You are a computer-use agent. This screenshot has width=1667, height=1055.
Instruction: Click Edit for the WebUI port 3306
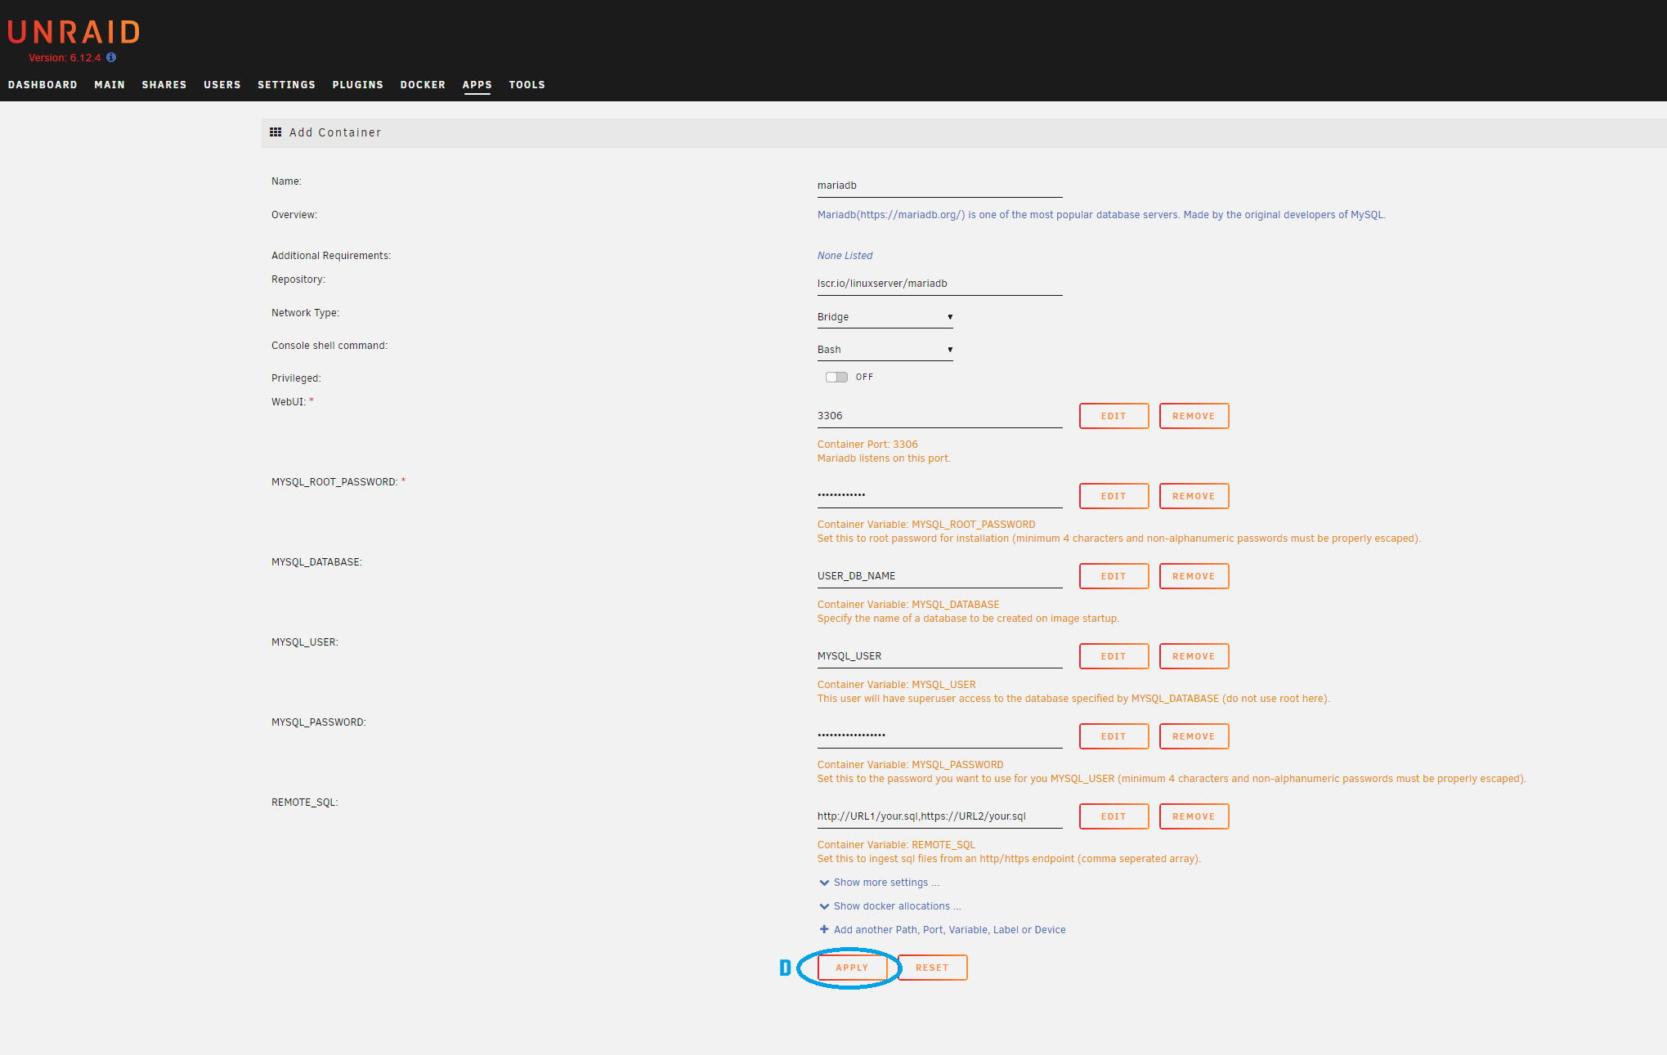point(1114,416)
